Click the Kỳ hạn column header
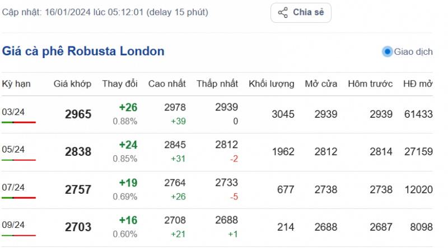The height and width of the screenshot is (248, 448). [16, 84]
